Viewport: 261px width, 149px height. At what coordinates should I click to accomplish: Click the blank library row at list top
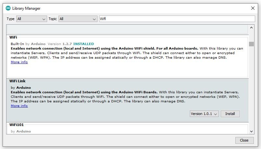point(127,30)
